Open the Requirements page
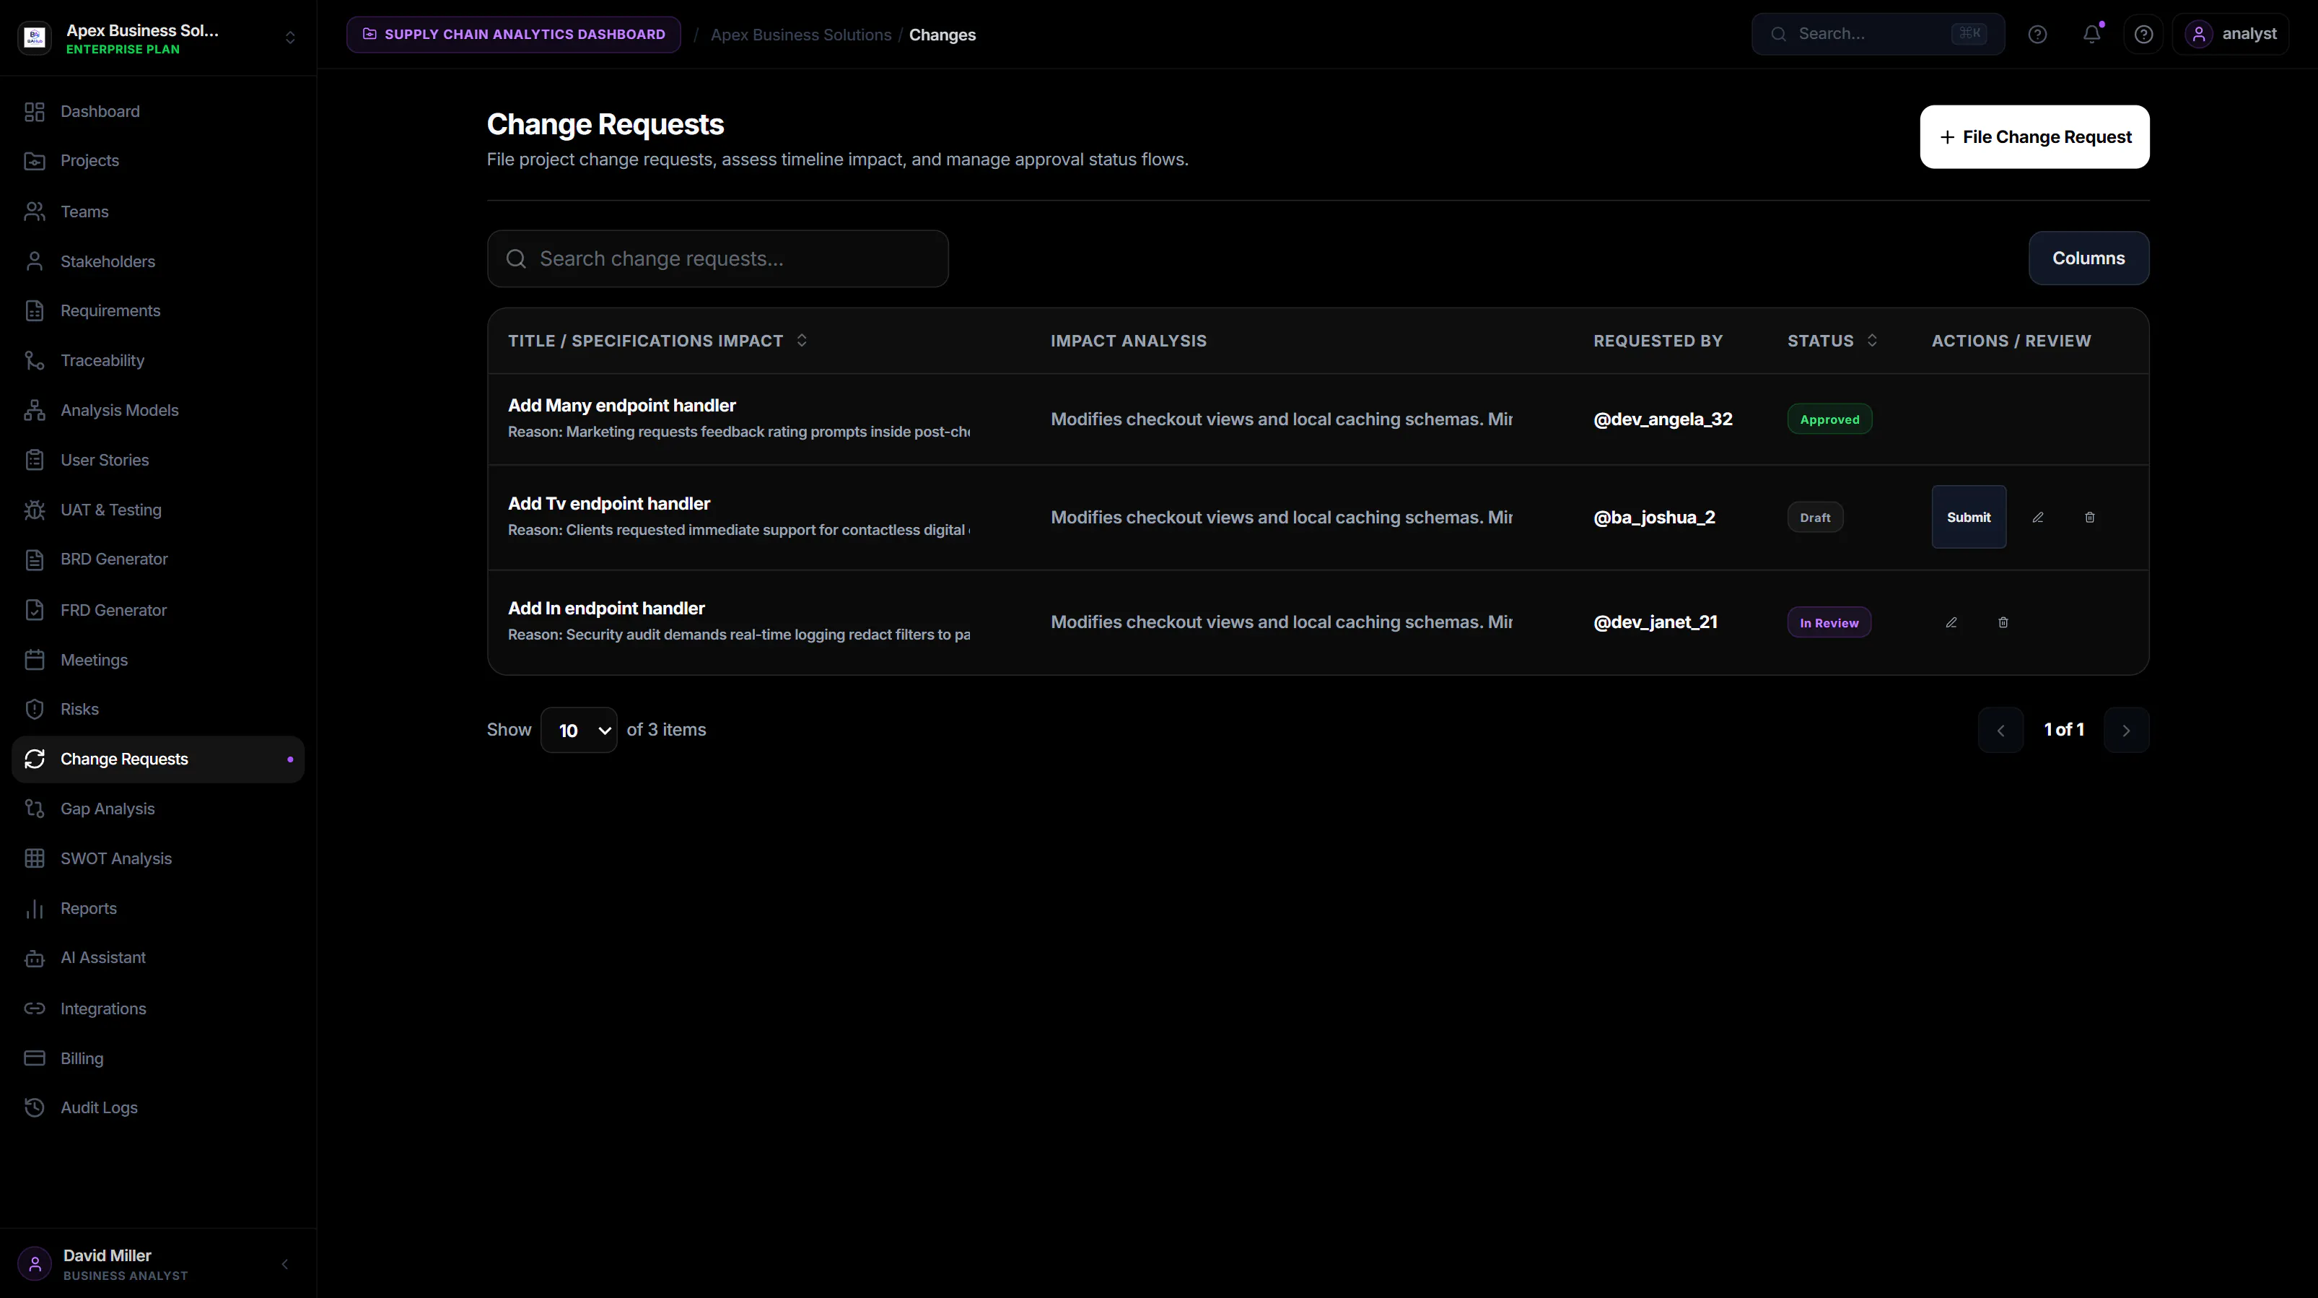Screen dimensions: 2318x1298 (157, 310)
